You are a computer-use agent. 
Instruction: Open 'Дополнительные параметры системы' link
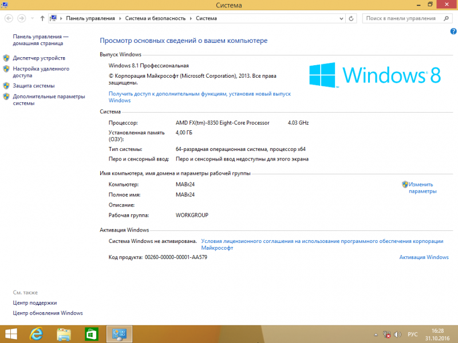(49, 99)
